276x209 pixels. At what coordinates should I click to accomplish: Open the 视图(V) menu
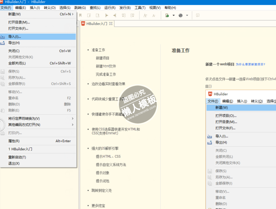(155, 8)
